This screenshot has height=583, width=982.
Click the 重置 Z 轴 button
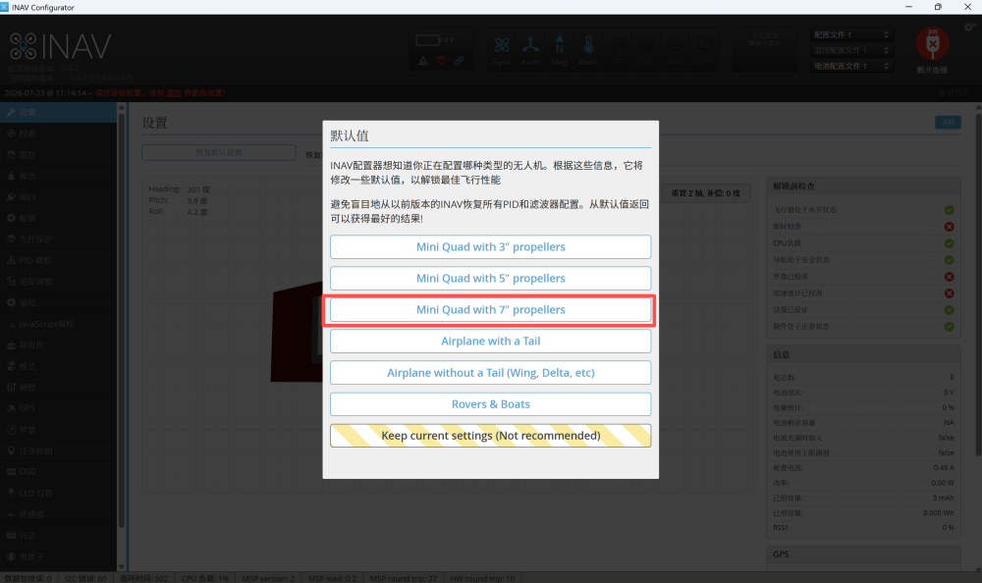point(705,193)
